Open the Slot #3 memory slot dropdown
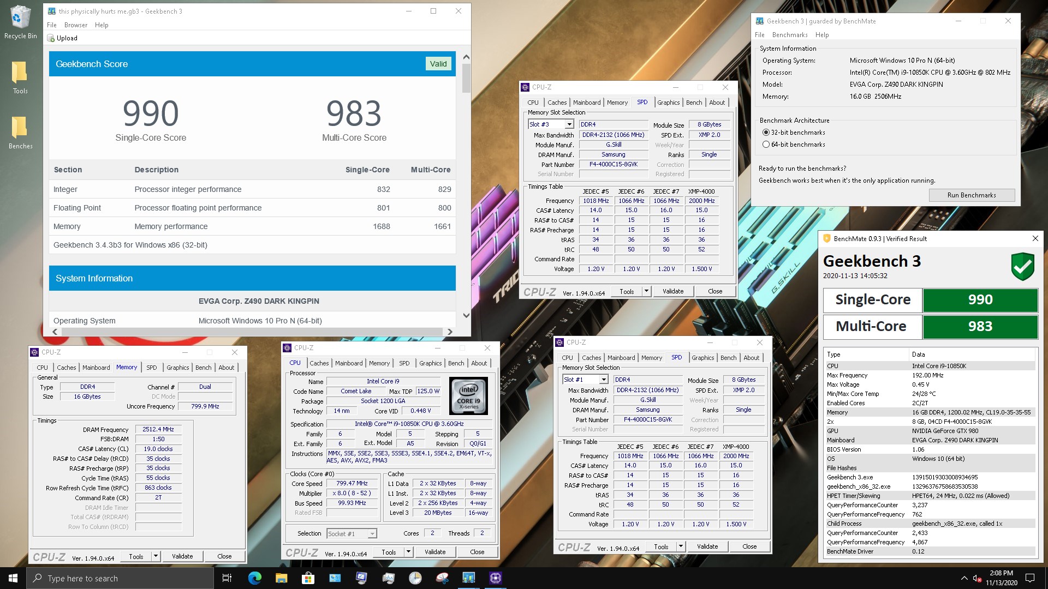Viewport: 1048px width, 589px height. tap(569, 124)
